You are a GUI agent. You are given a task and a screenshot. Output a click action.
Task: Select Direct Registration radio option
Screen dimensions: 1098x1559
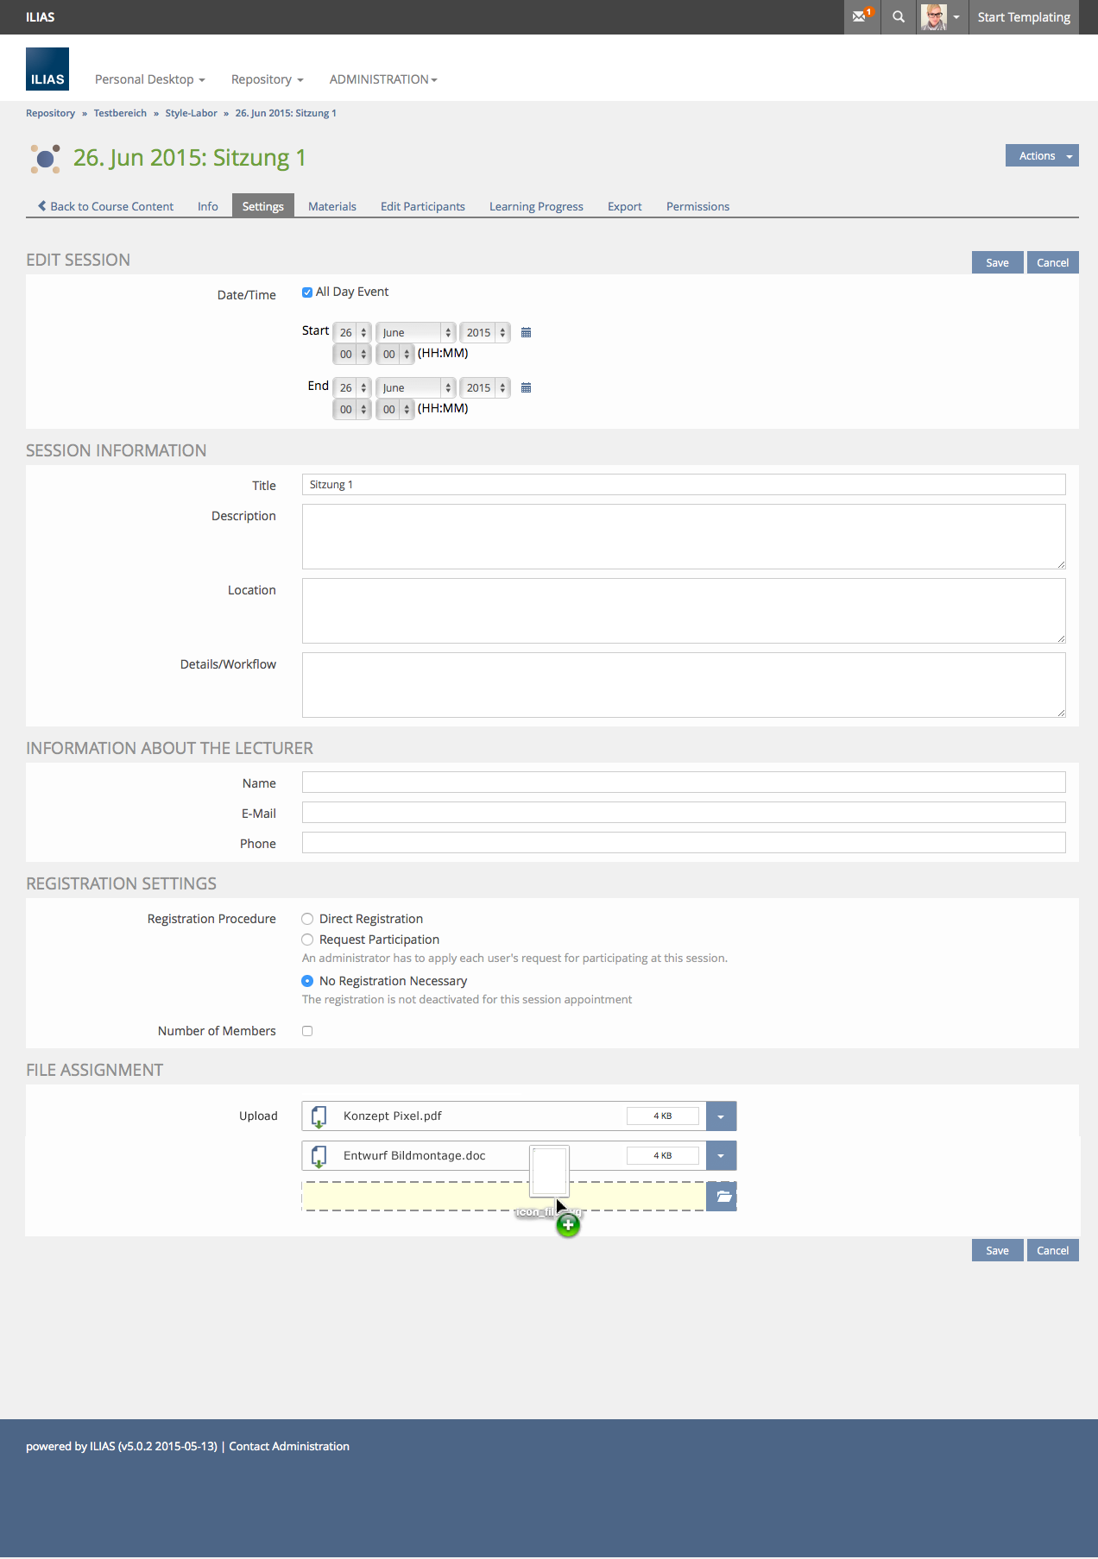coord(307,919)
